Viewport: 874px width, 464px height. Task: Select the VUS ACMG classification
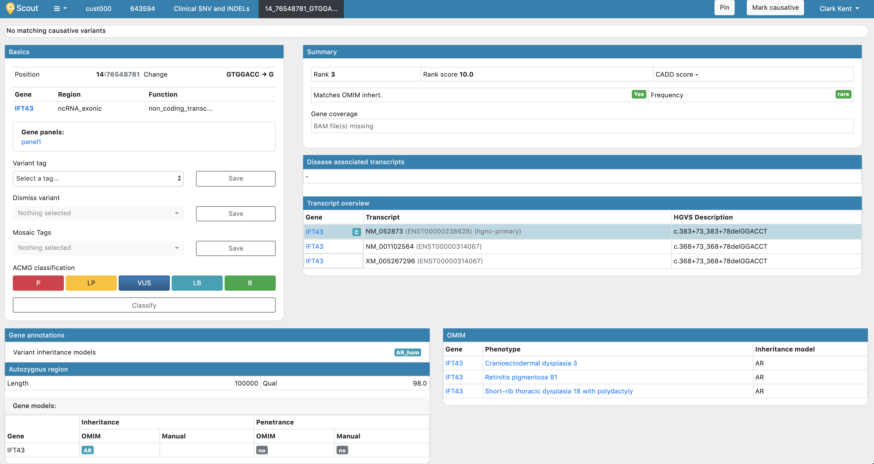pyautogui.click(x=144, y=283)
